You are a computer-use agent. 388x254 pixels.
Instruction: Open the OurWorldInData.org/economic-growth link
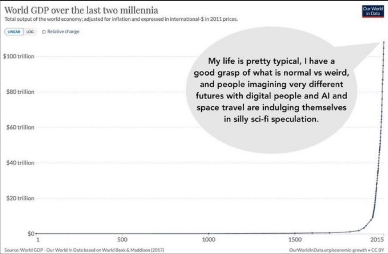[328, 250]
